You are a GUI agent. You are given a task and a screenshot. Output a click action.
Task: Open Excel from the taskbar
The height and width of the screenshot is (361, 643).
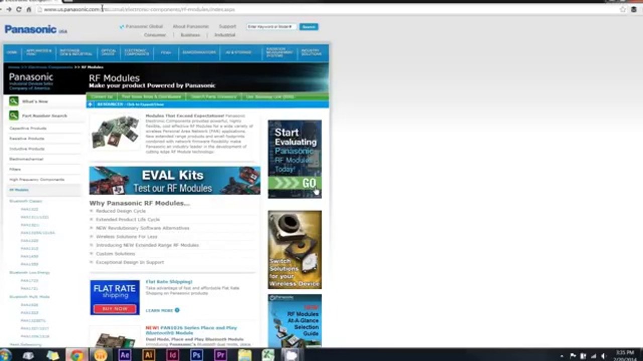268,355
